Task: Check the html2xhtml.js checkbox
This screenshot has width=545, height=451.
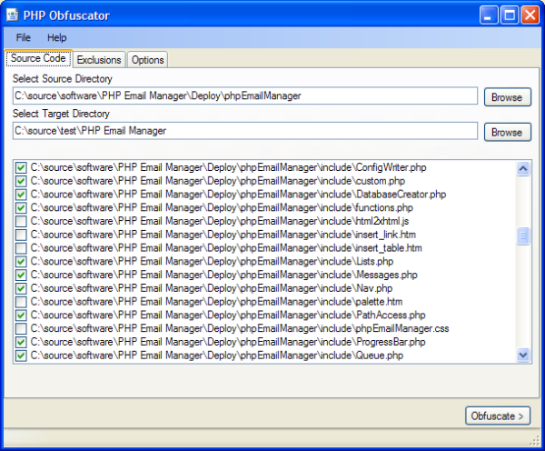Action: 21,221
